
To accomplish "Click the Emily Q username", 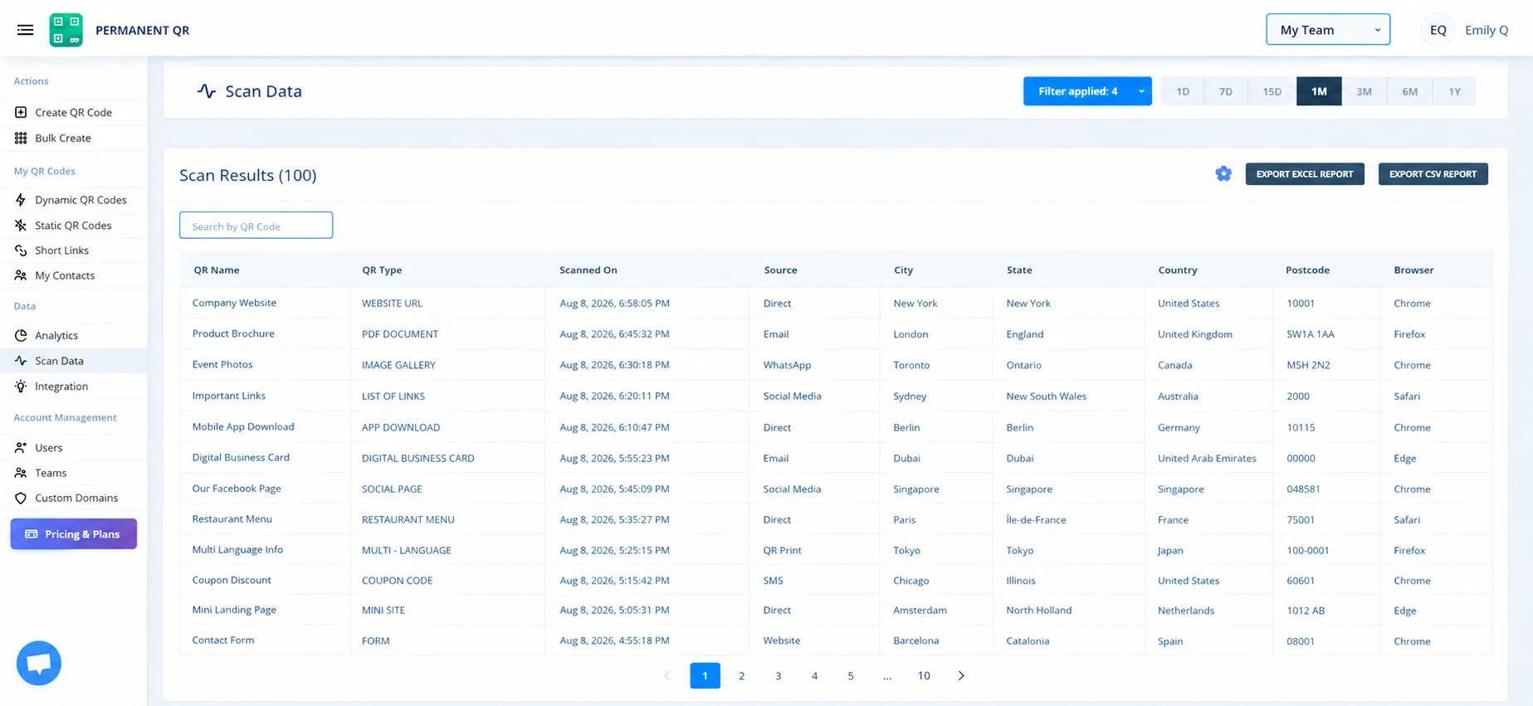I will [1487, 30].
